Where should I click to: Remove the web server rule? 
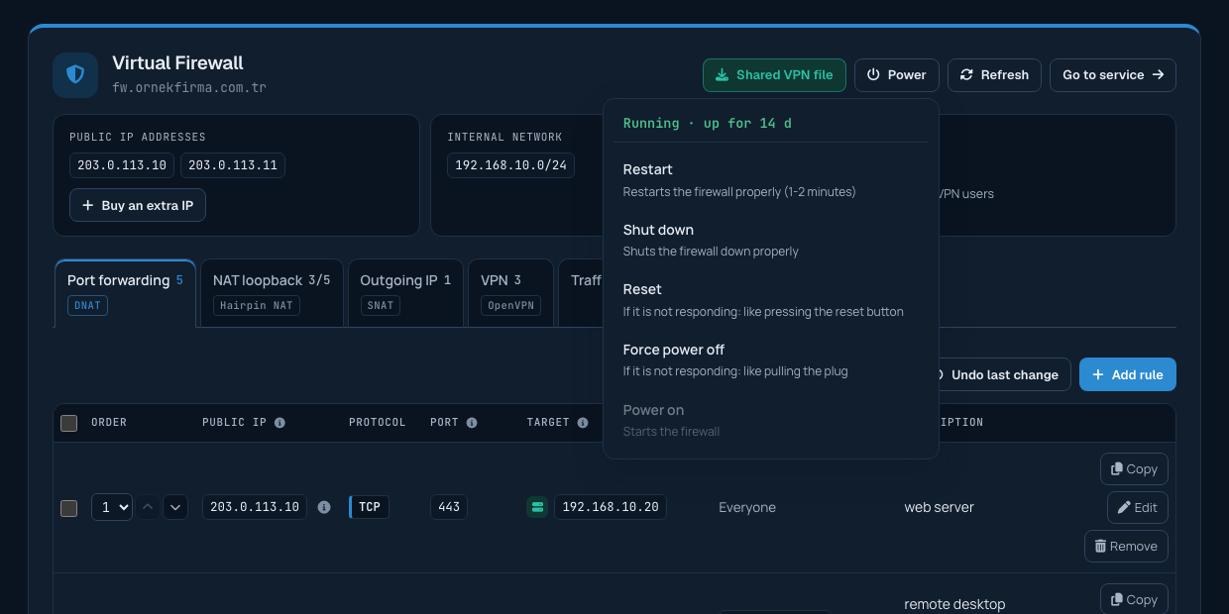tap(1126, 547)
